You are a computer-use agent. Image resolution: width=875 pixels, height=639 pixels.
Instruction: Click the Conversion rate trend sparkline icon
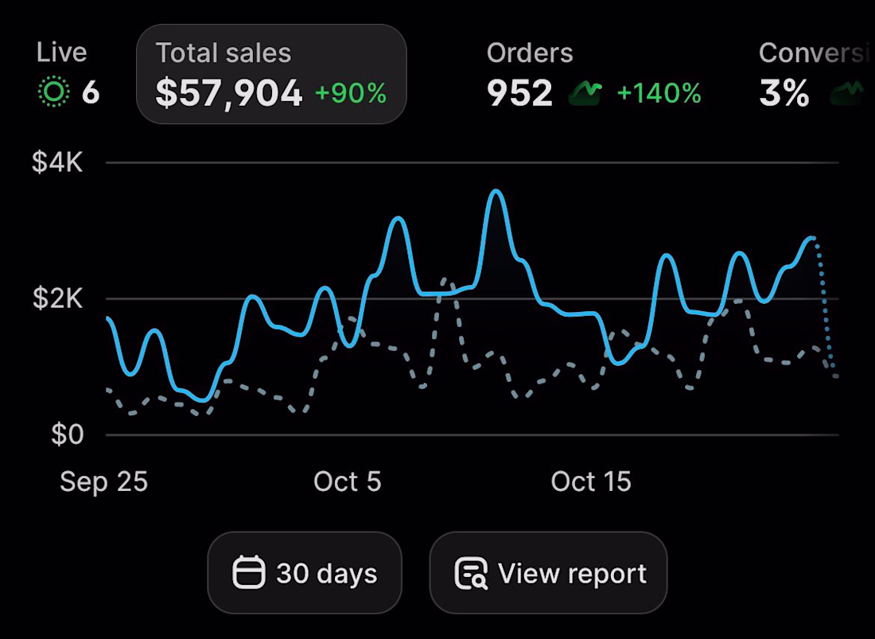pyautogui.click(x=848, y=93)
